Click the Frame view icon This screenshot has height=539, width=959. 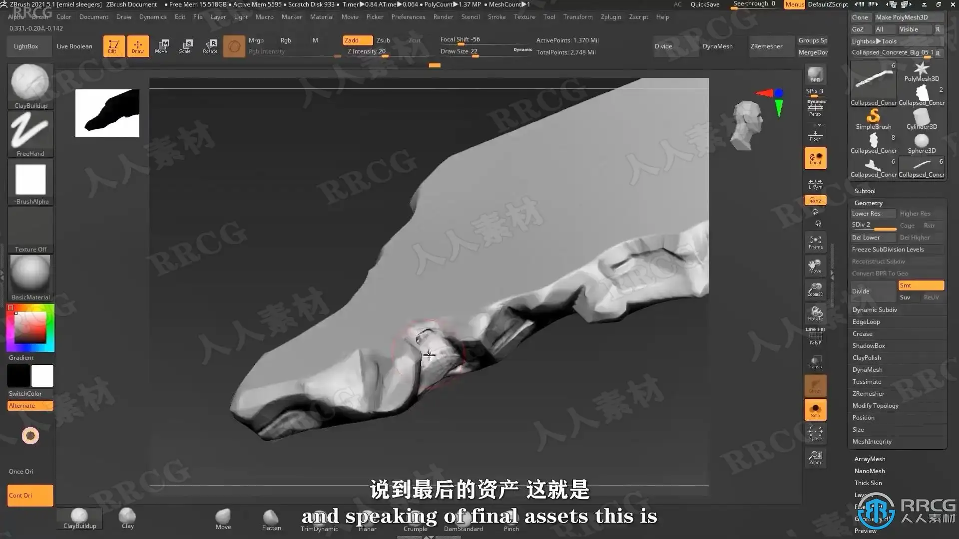[x=815, y=242]
